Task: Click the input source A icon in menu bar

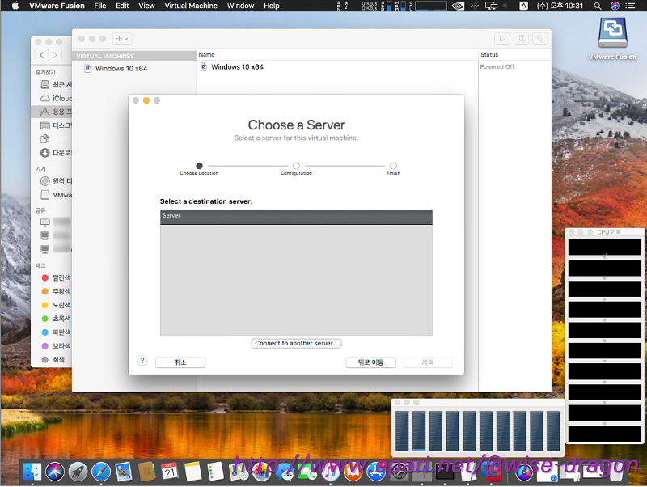Action: pyautogui.click(x=523, y=6)
